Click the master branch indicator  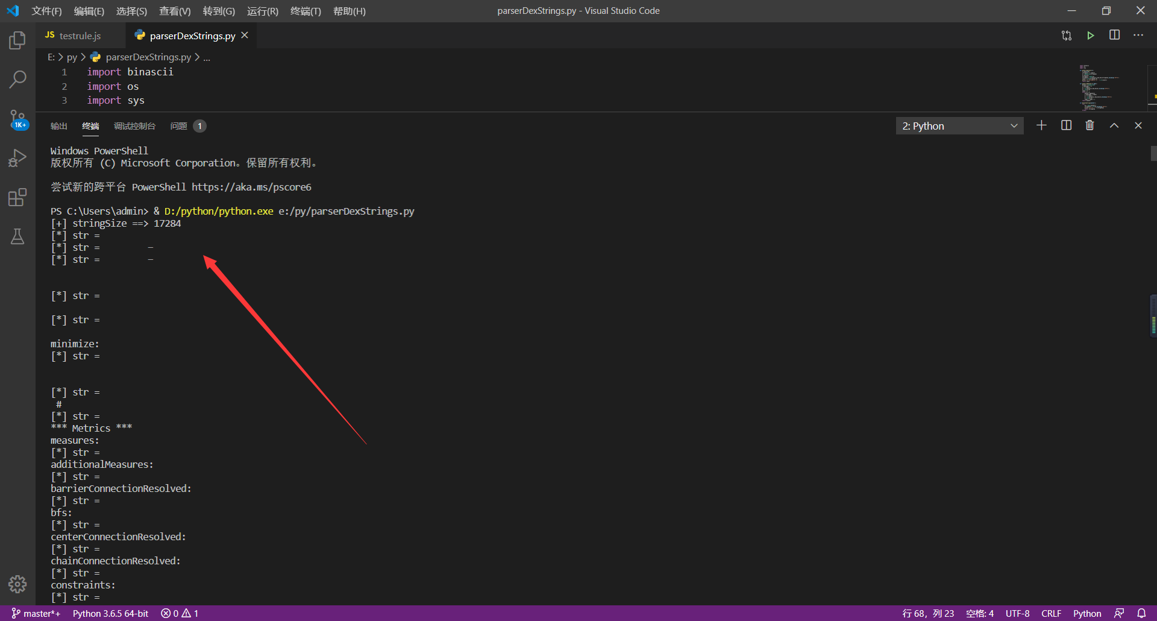[36, 613]
